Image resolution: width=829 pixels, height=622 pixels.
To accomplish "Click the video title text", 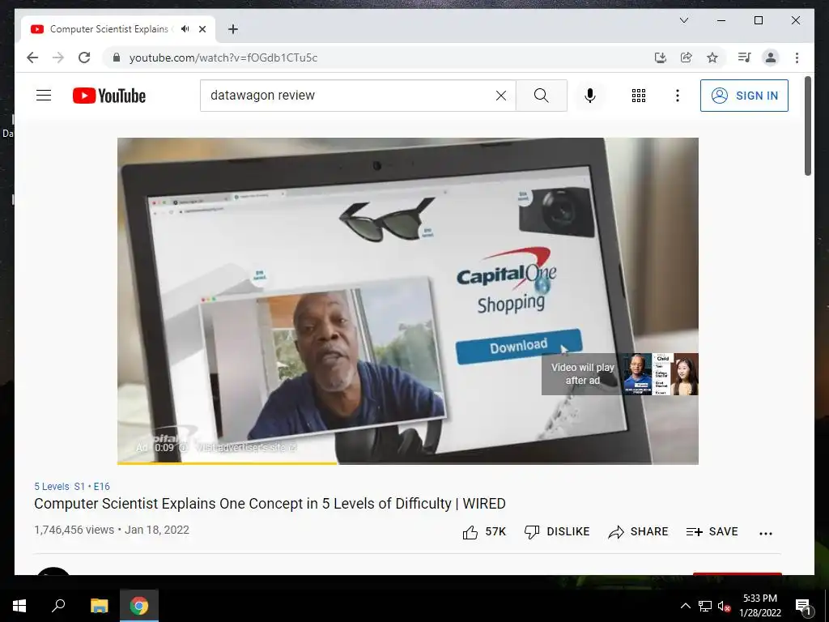I will [x=270, y=504].
